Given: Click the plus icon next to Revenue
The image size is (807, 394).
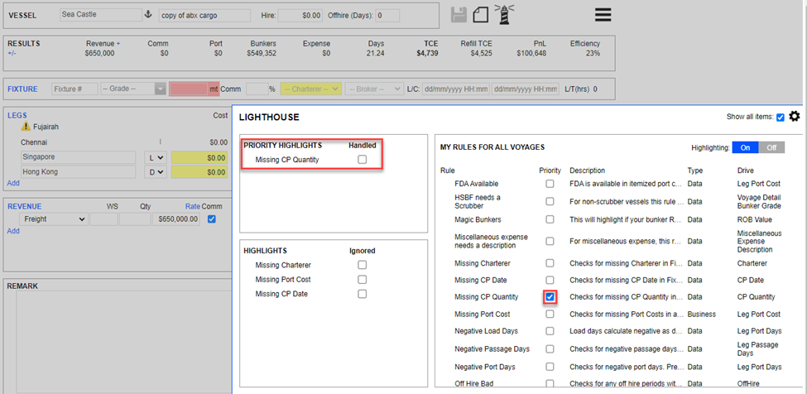Looking at the screenshot, I should [118, 43].
